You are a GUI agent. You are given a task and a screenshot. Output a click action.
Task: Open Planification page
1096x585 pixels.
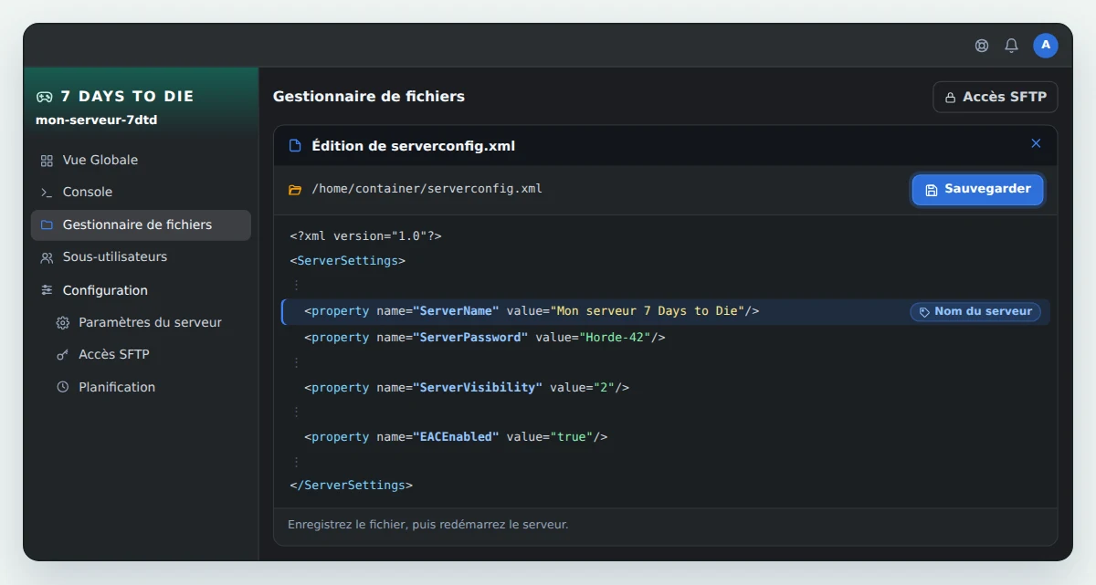[149, 387]
